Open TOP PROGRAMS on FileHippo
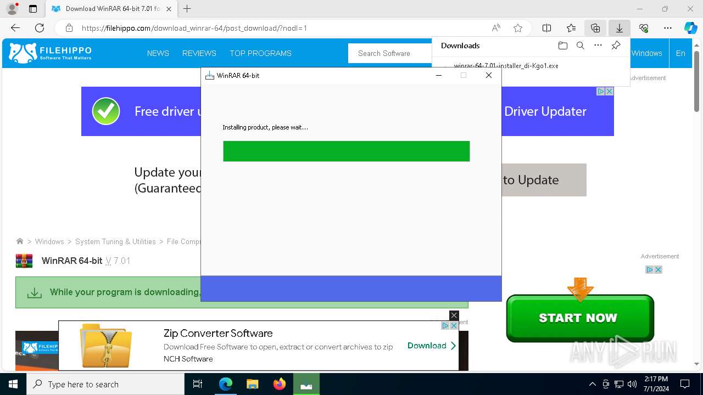Screen dimensions: 703x395 260,53
